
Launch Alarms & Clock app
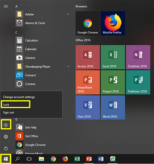coord(43,23)
